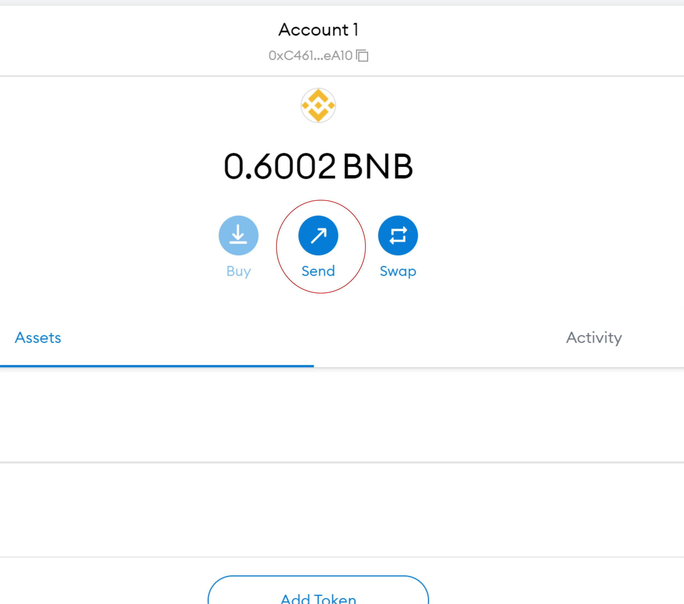Click the BNB coin logo
This screenshot has width=684, height=604.
click(318, 105)
